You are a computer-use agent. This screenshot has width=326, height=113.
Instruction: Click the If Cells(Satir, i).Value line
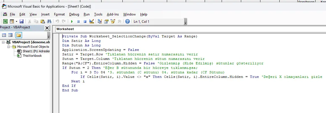point(201,77)
